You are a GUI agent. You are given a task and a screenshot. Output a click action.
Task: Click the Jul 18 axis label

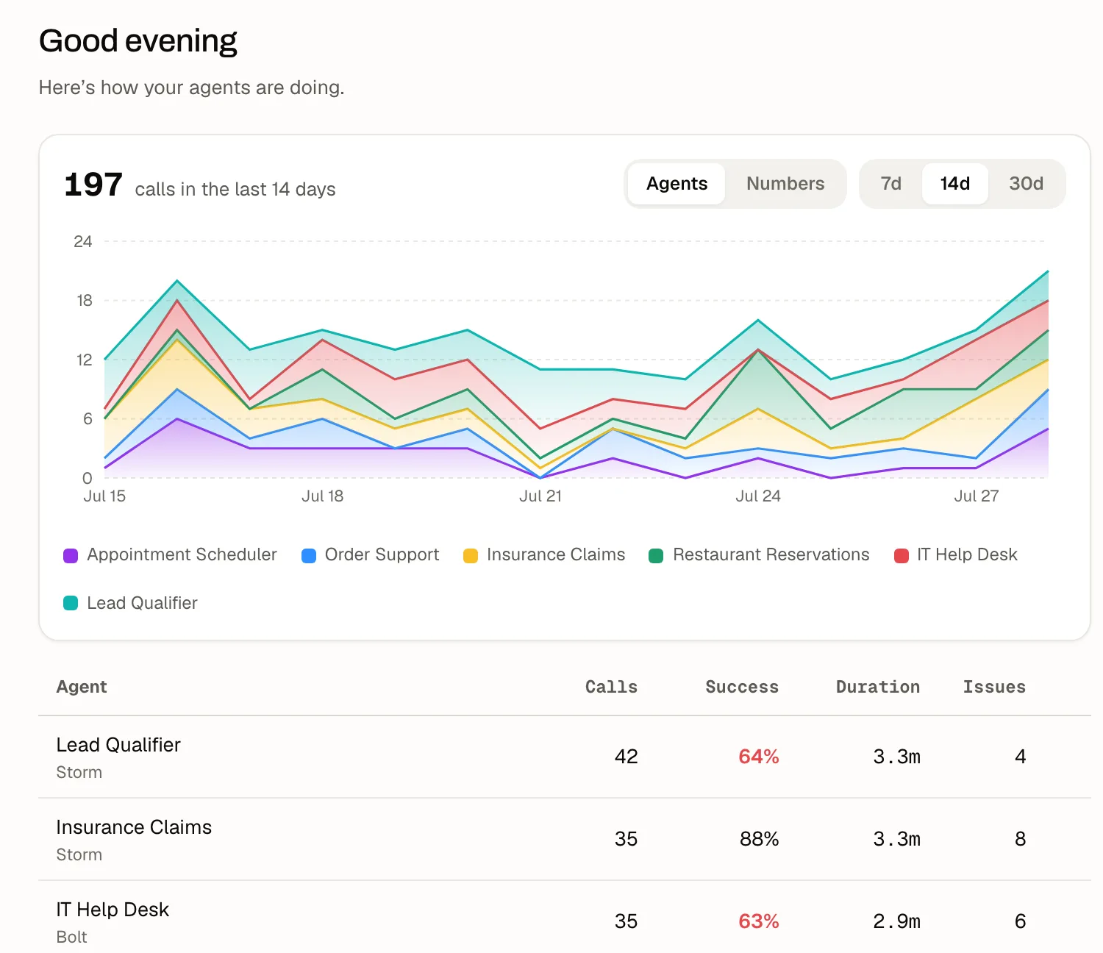point(322,496)
